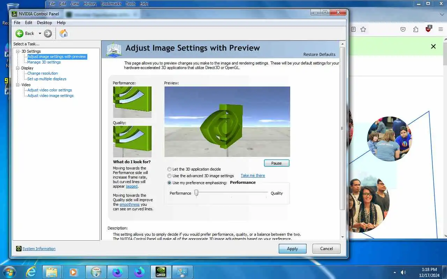Click Take me there link
Image resolution: width=447 pixels, height=279 pixels.
point(253,175)
